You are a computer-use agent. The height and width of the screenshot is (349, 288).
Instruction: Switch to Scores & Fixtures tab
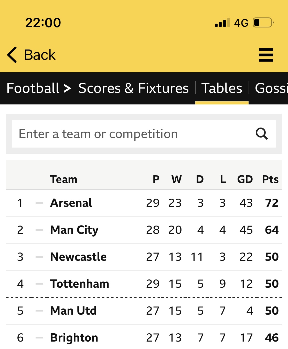tap(133, 88)
